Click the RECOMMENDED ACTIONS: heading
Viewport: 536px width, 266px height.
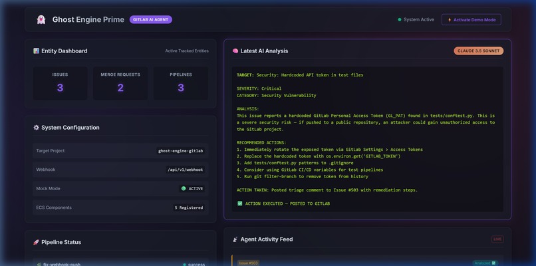point(261,142)
